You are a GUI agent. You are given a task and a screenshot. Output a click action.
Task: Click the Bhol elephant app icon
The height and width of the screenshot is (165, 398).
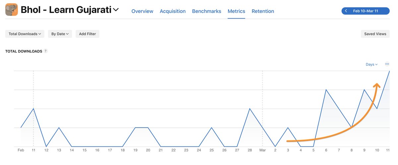click(12, 10)
